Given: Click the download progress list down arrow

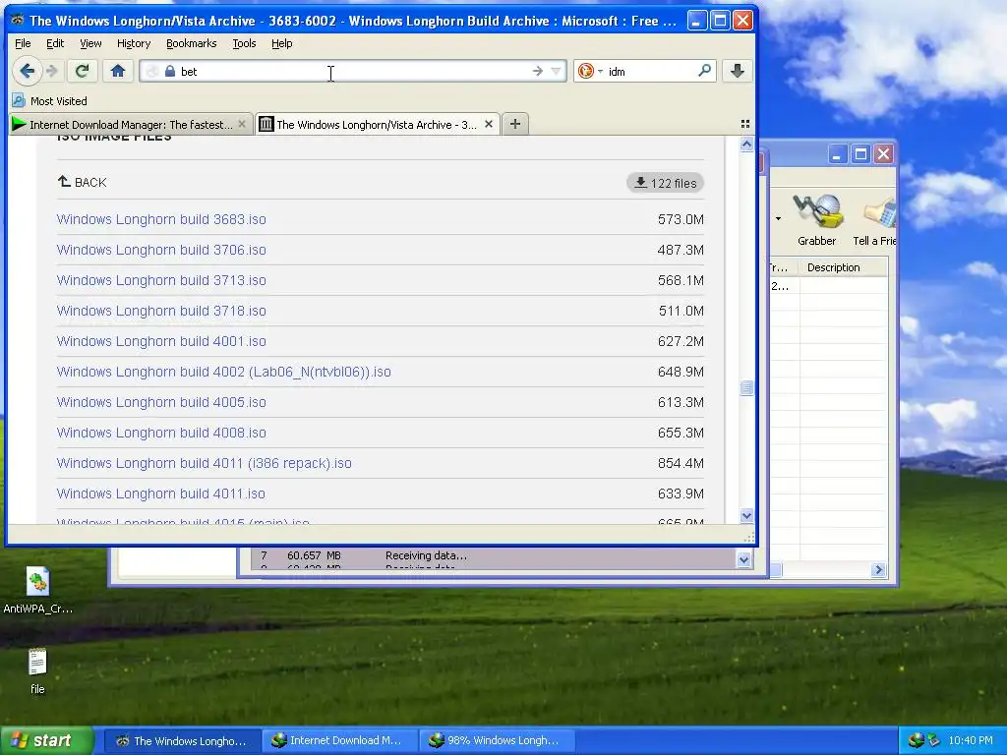Looking at the screenshot, I should tap(743, 559).
